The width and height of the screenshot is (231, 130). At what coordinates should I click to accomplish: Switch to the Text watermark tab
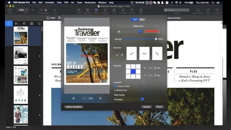[135, 19]
